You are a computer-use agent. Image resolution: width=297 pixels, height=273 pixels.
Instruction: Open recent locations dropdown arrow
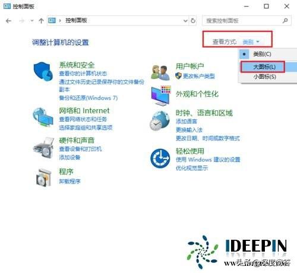point(32,21)
